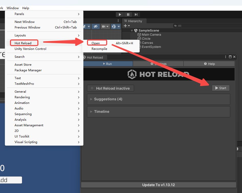The width and height of the screenshot is (242, 193).
Task: Open the Audio submenu
Action: click(x=44, y=108)
